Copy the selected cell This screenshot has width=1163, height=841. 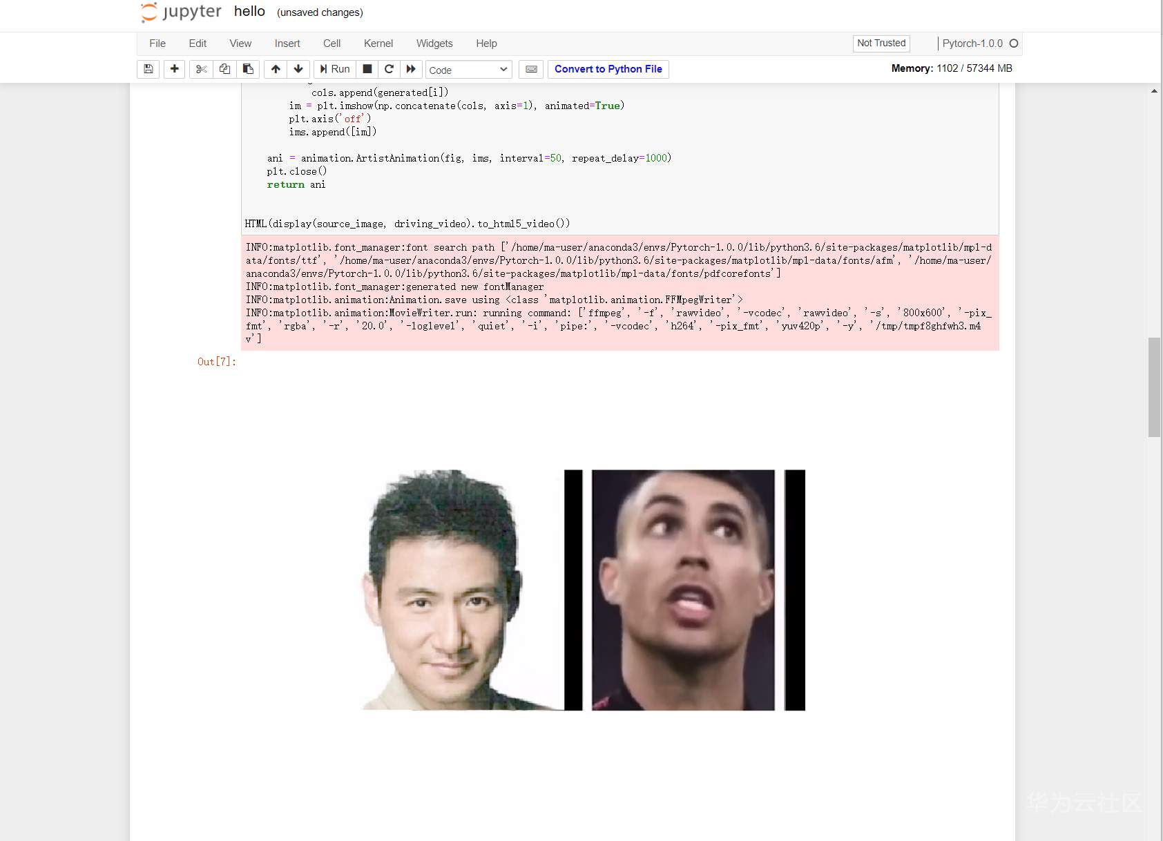224,68
